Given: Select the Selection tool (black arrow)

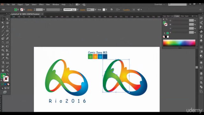Looking at the screenshot, I should 3,19.
